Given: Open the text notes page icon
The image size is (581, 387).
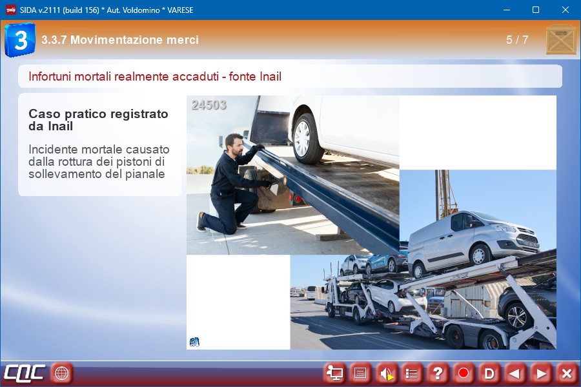Looking at the screenshot, I should (360, 373).
